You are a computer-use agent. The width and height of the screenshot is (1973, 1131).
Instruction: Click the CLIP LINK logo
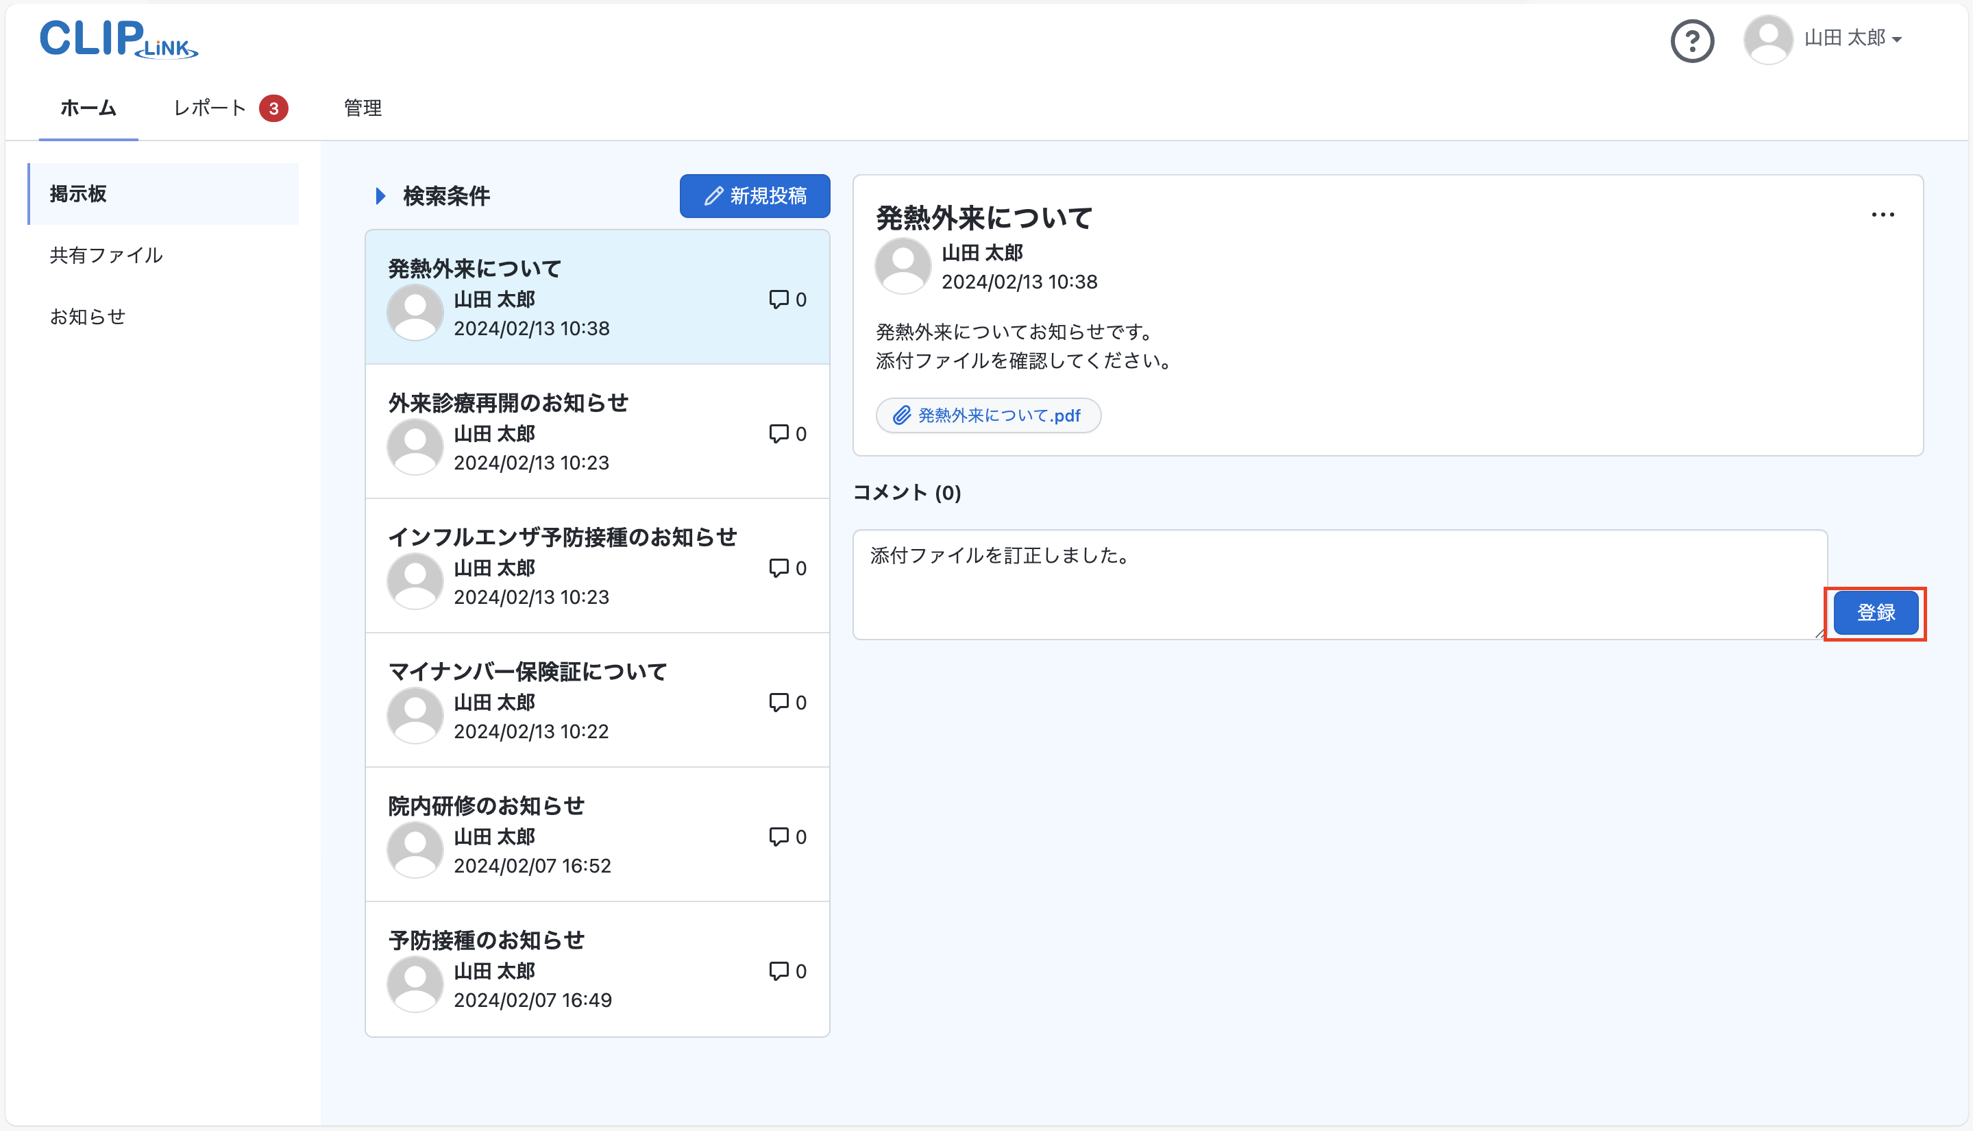coord(119,39)
